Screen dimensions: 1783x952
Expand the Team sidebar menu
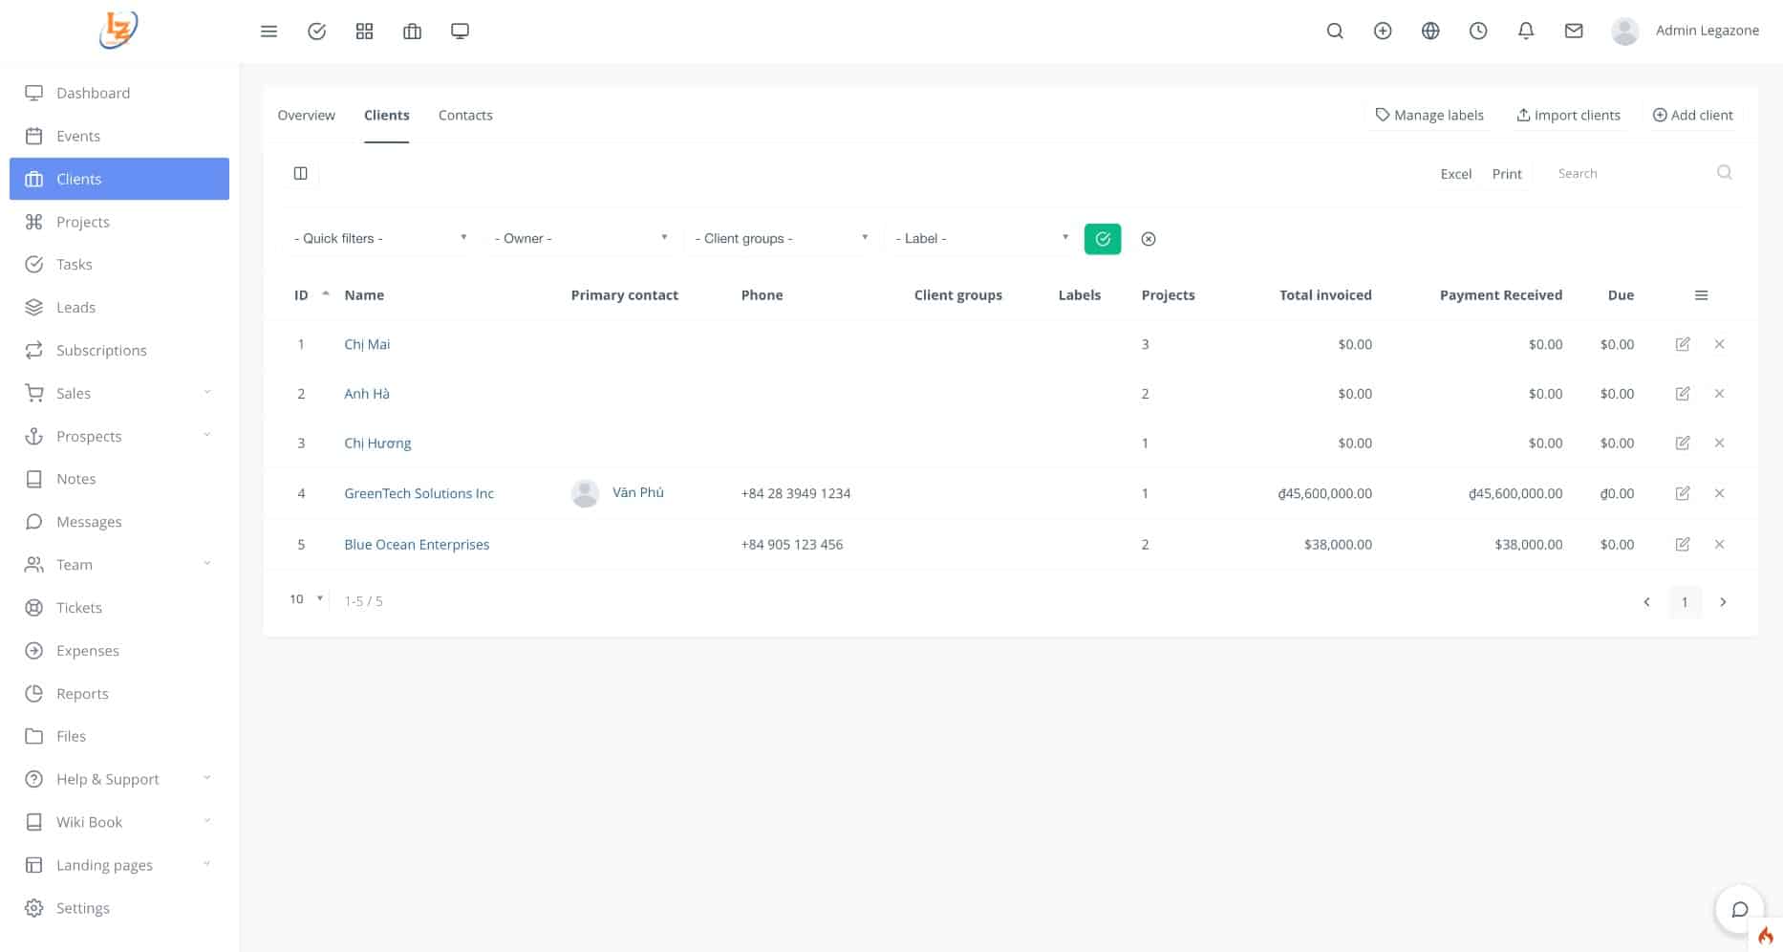(119, 565)
